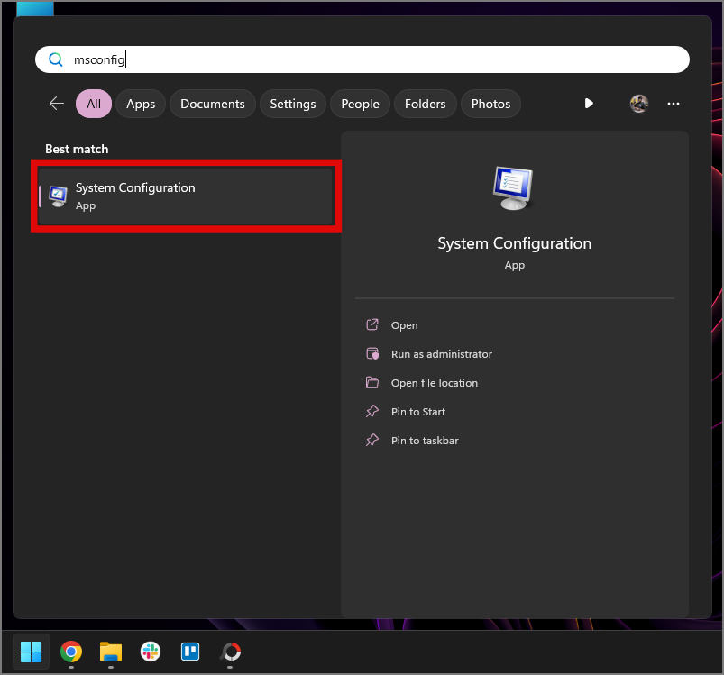Click the msconfig search input field

pyautogui.click(x=362, y=59)
